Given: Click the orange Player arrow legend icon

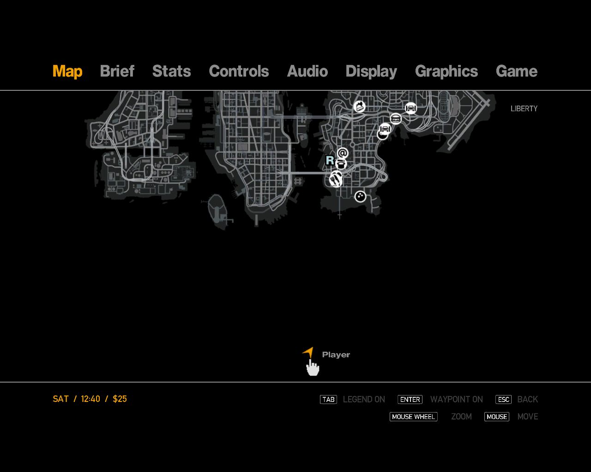Looking at the screenshot, I should 308,353.
